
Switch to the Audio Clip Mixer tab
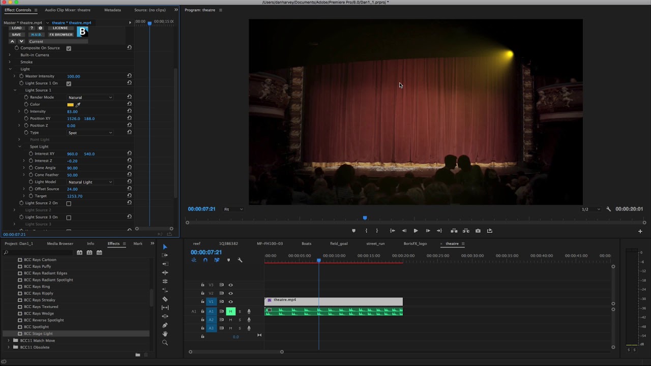(x=67, y=10)
